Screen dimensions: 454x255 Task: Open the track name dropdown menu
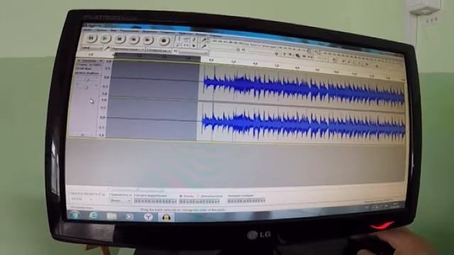click(x=92, y=61)
